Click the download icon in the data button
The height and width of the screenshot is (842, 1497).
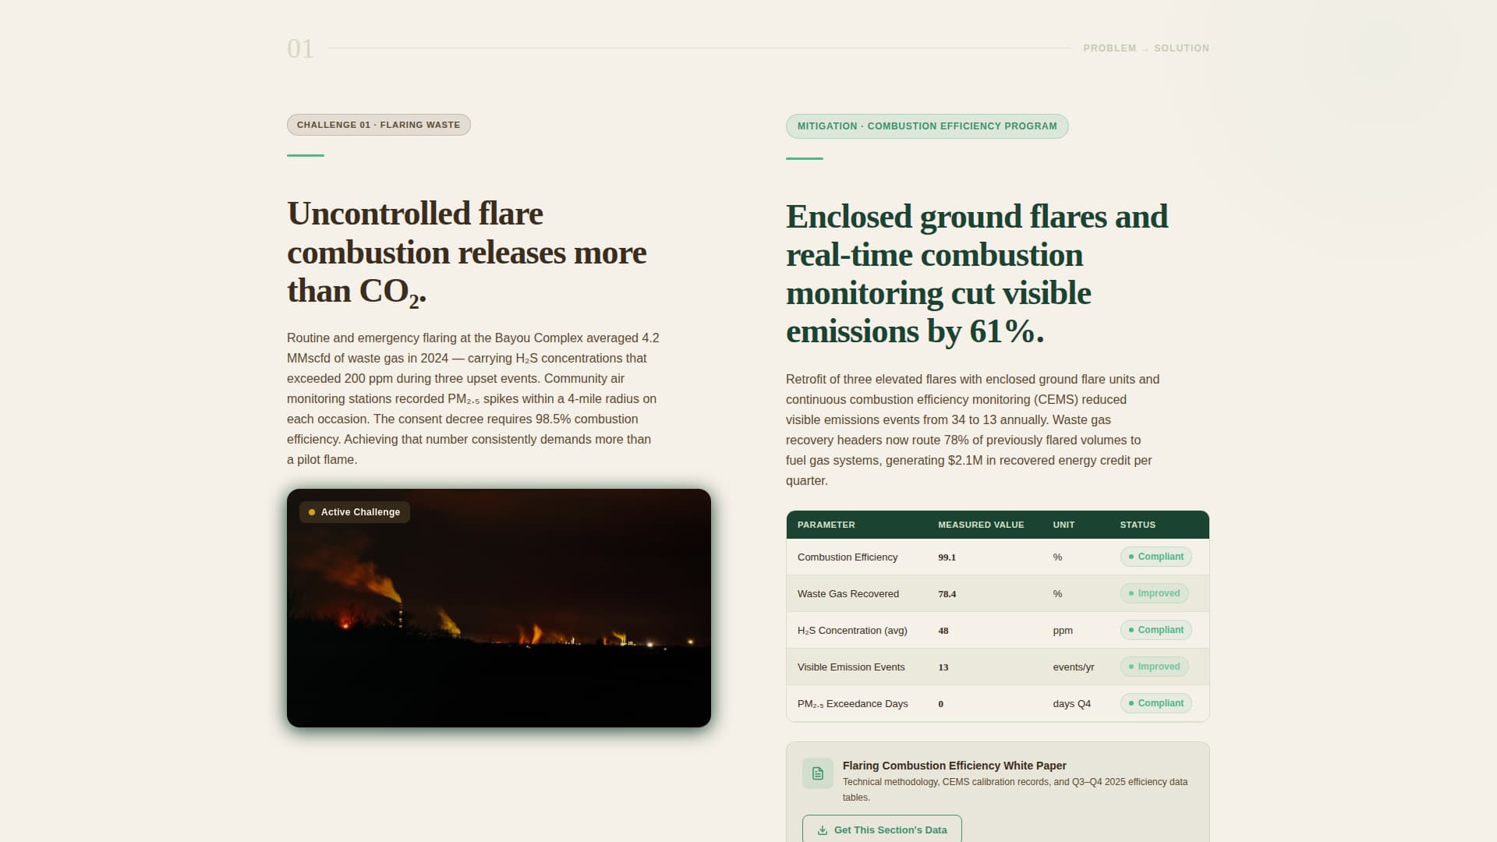(x=822, y=830)
